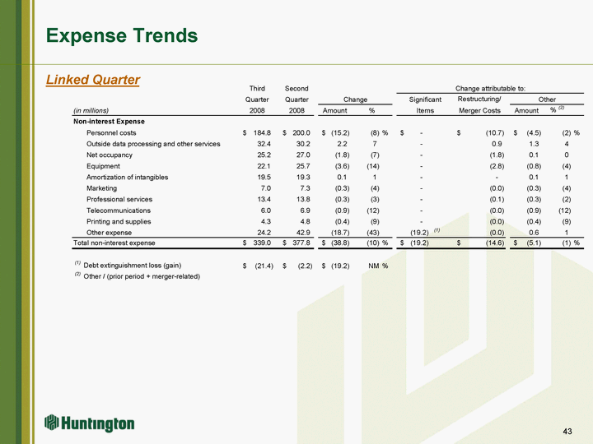Select total other amount (5.1)
Image resolution: width=593 pixels, height=444 pixels.
pyautogui.click(x=534, y=243)
